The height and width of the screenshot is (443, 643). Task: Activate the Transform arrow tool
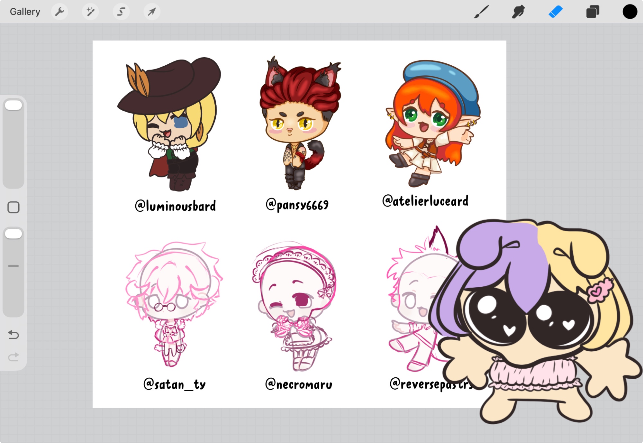[x=151, y=12]
